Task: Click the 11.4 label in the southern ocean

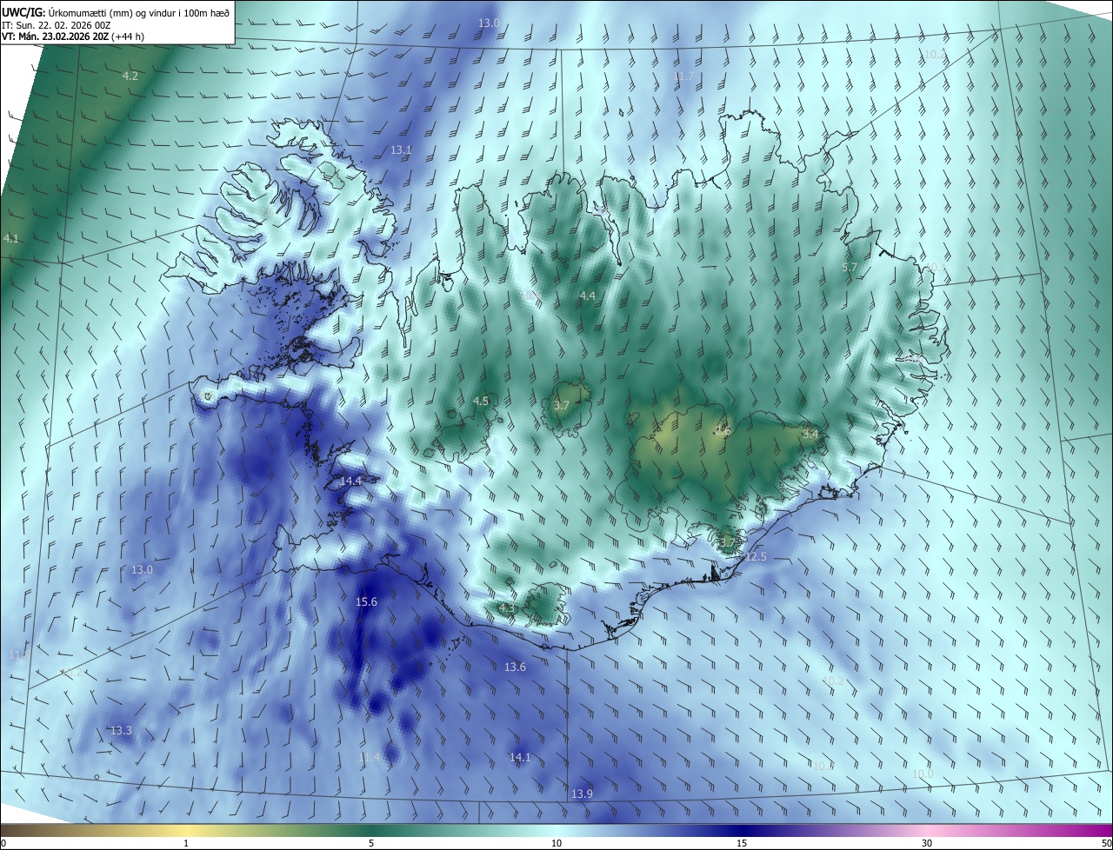Action: click(x=370, y=757)
